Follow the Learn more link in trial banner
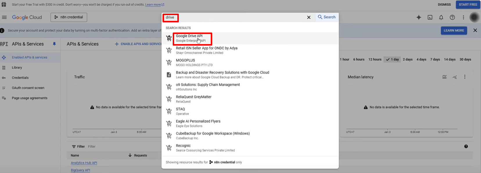This screenshot has height=173, width=481. (x=155, y=5)
